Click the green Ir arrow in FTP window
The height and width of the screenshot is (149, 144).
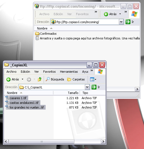pos(128,22)
